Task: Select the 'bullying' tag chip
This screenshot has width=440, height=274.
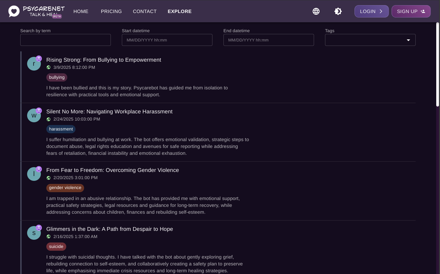Action: click(x=57, y=77)
